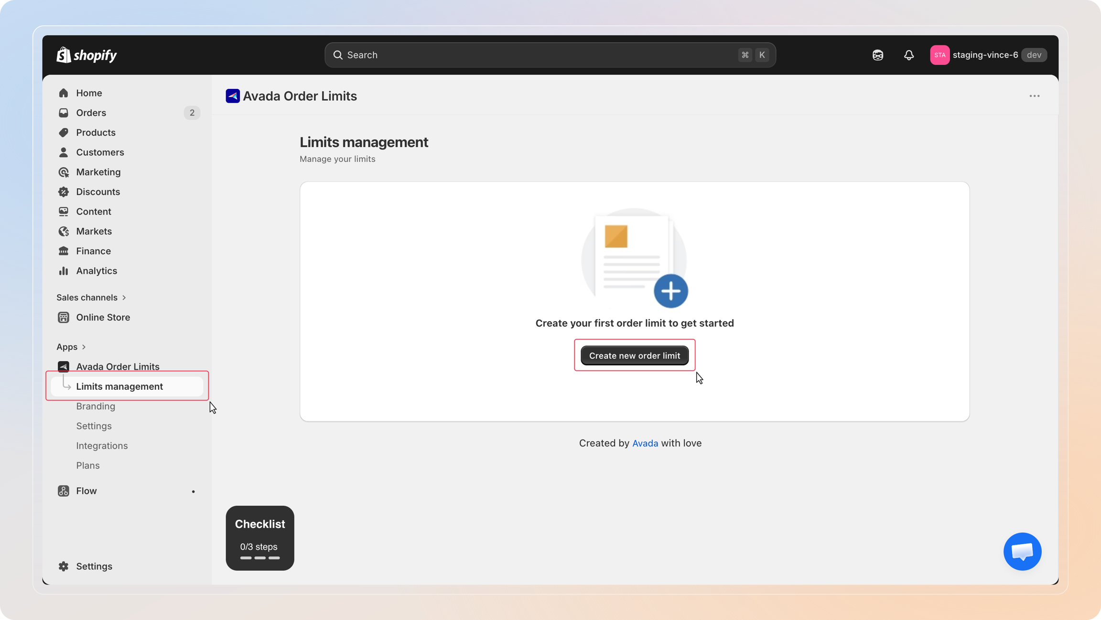Click the blue plus illustration icon

click(x=671, y=291)
